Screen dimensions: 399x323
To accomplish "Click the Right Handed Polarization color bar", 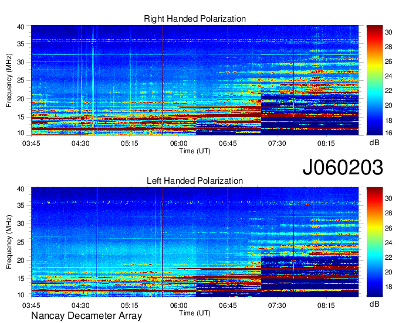I will pos(374,80).
